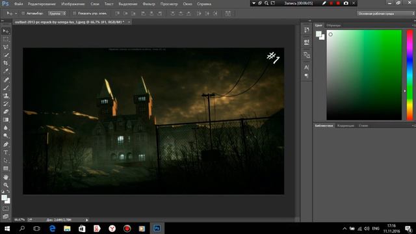Image resolution: width=416 pixels, height=234 pixels.
Task: Select the Eyedropper tool
Action: pyautogui.click(x=6, y=71)
